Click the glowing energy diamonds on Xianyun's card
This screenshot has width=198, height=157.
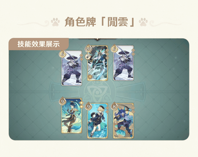81,105
